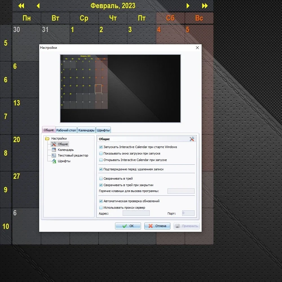Enable Показывать окно загрузки при запуске
This screenshot has width=282, height=282.
(101, 153)
